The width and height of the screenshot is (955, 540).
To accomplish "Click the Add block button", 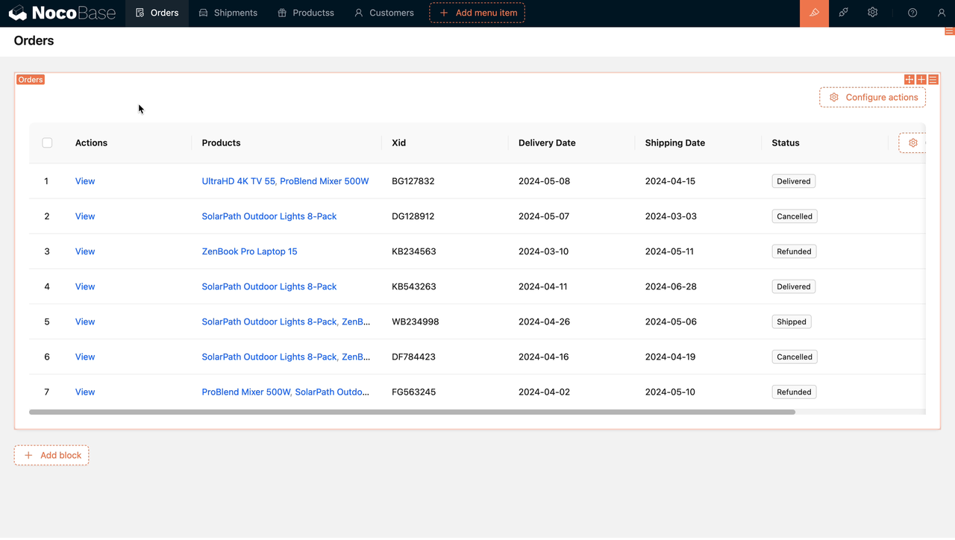I will (51, 455).
